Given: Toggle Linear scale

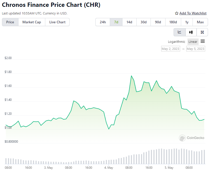Looking at the screenshot, I should click(x=193, y=42).
